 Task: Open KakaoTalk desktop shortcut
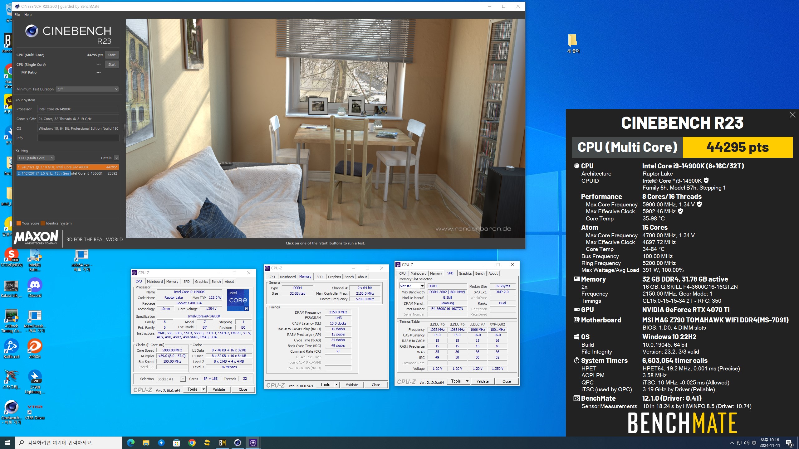pyautogui.click(x=12, y=289)
